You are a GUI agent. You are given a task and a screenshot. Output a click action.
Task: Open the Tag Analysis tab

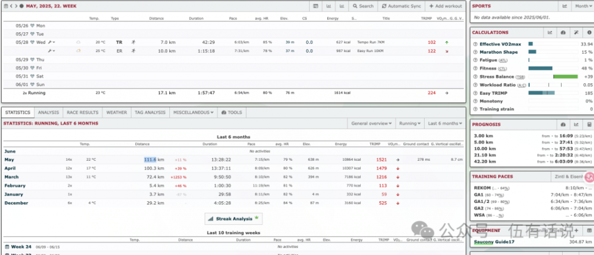[150, 112]
